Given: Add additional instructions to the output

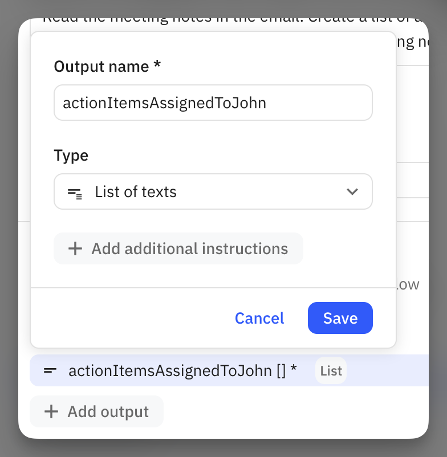Looking at the screenshot, I should tap(178, 248).
